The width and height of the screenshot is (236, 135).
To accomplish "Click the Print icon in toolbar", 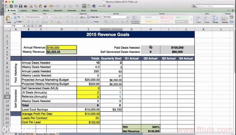I will (x=25, y=6).
